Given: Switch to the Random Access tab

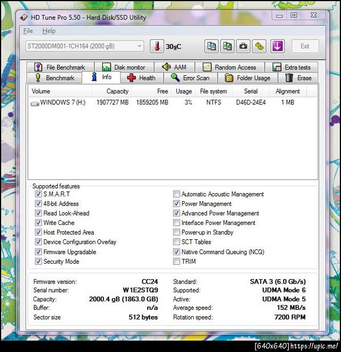Looking at the screenshot, I should 230,67.
